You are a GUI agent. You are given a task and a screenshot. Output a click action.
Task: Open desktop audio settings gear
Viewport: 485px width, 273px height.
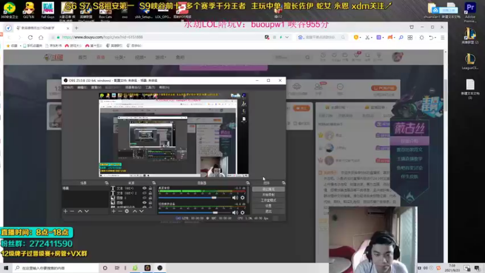[x=242, y=198]
